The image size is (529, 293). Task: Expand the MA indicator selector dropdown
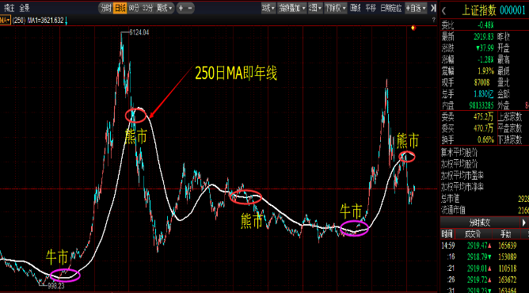[x=5, y=21]
